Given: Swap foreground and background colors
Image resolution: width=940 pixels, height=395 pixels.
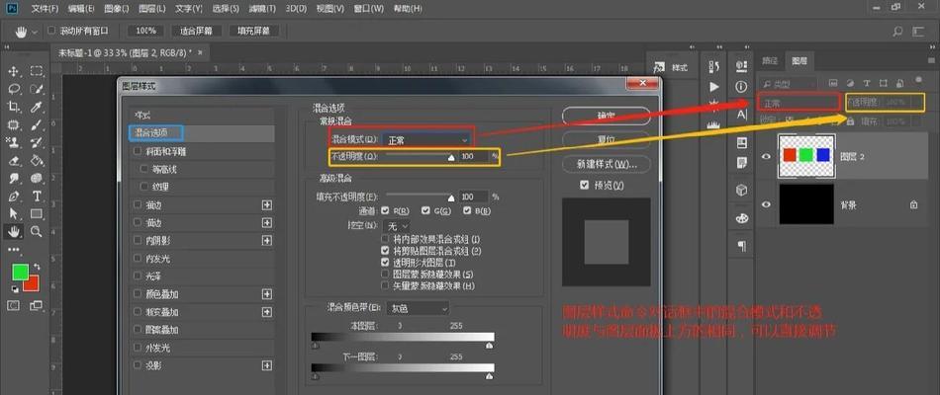Looking at the screenshot, I should click(x=38, y=267).
